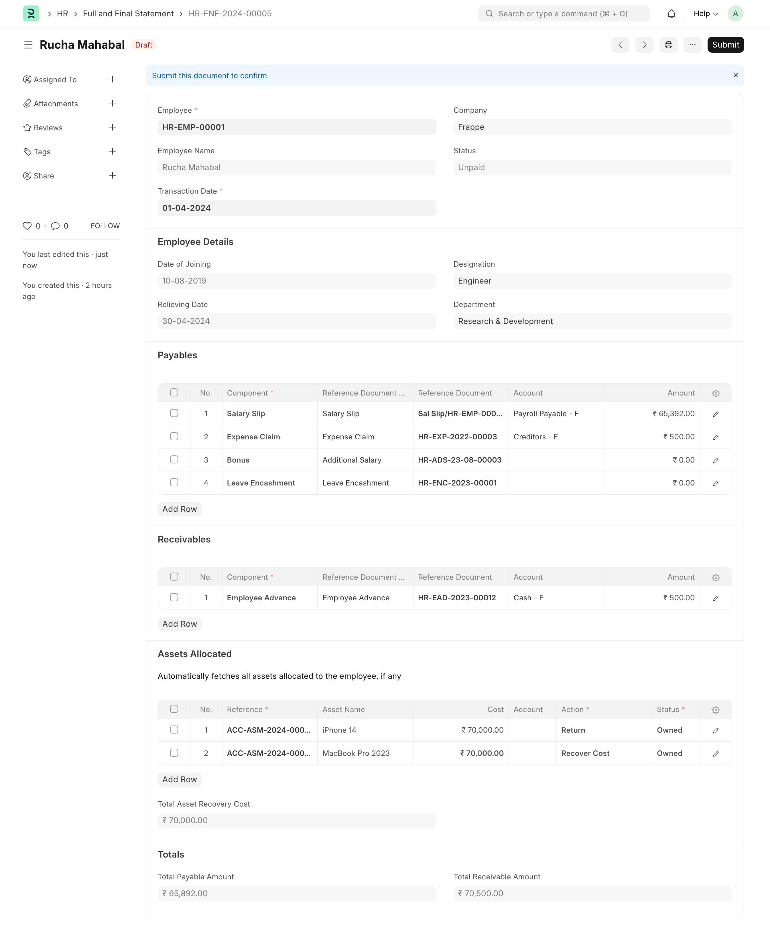This screenshot has width=770, height=926.
Task: Expand the Help dropdown menu
Action: (x=705, y=14)
